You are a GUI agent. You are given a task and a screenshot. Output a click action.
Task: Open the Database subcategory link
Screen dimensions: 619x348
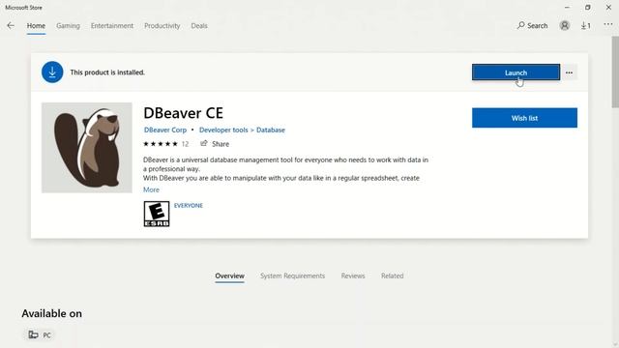271,130
